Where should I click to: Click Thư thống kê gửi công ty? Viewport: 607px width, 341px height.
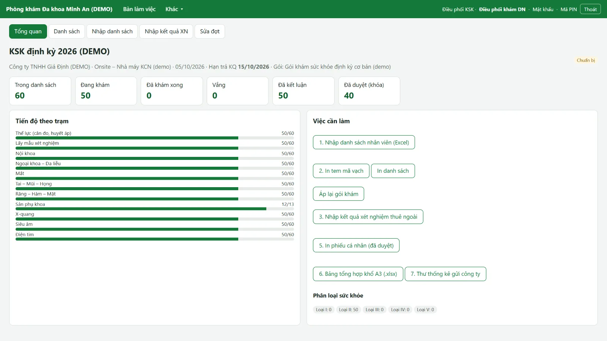coord(445,274)
